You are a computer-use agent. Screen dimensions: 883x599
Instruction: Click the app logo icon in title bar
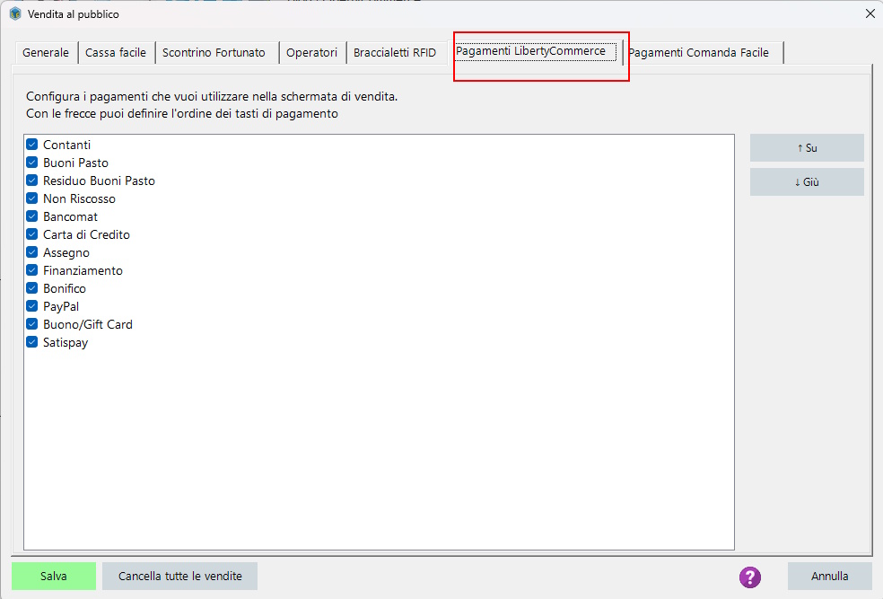tap(15, 13)
